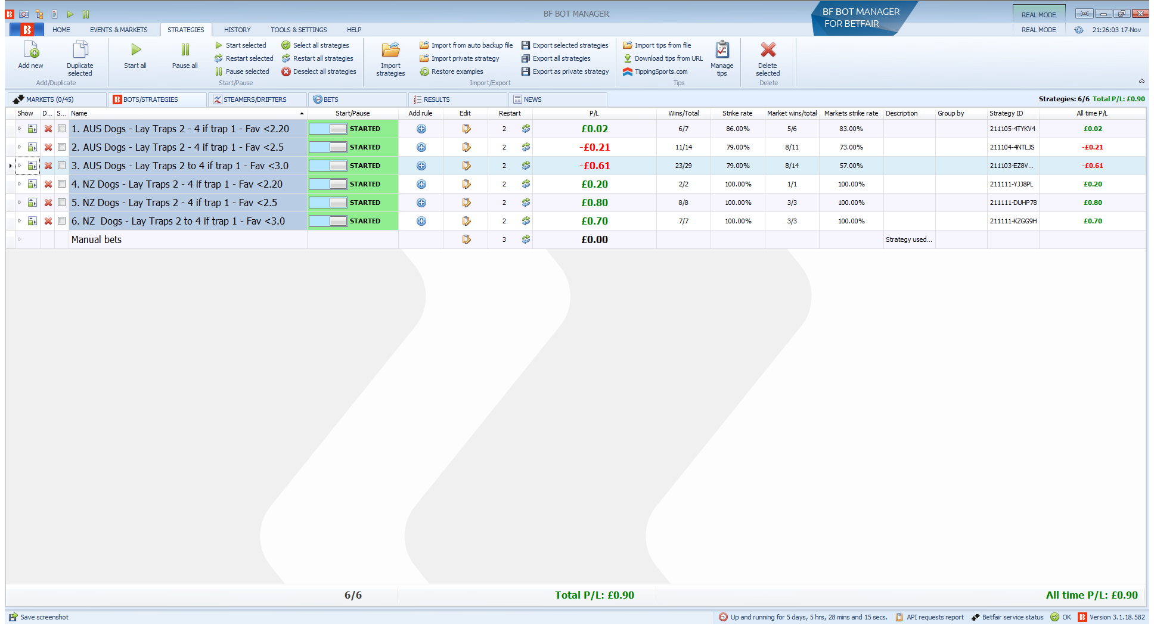This screenshot has width=1154, height=629.
Task: Click the Save screenshot status bar icon
Action: (x=13, y=617)
